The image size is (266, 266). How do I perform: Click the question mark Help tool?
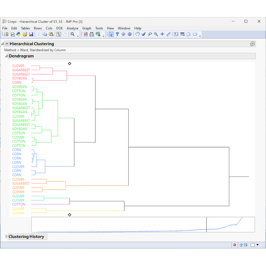117,34
